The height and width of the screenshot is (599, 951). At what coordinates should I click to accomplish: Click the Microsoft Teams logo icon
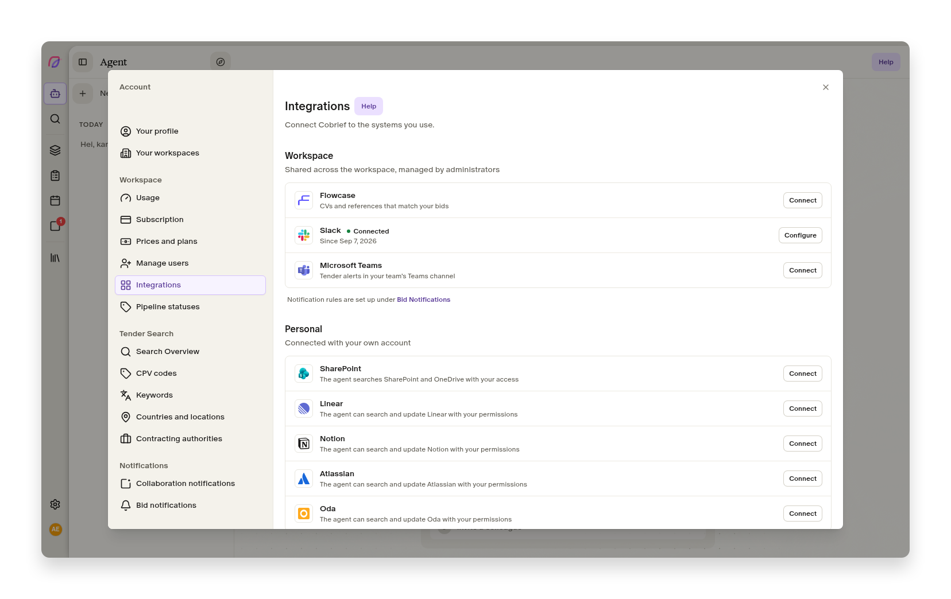pyautogui.click(x=304, y=270)
